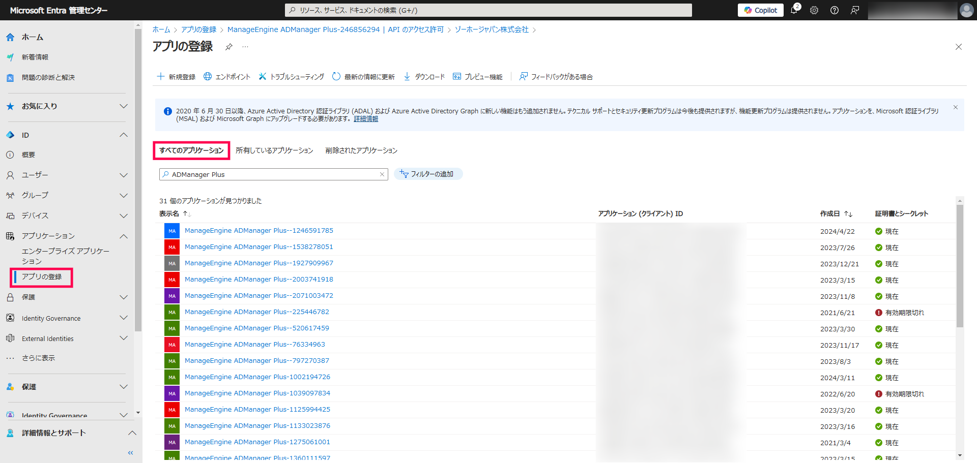
Task: Expand 保護 menu under ID
Action: coord(123,297)
